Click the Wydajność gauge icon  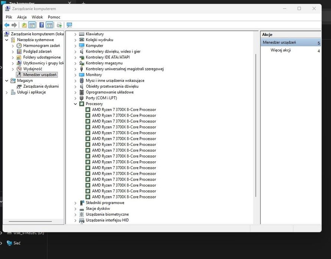[19, 69]
